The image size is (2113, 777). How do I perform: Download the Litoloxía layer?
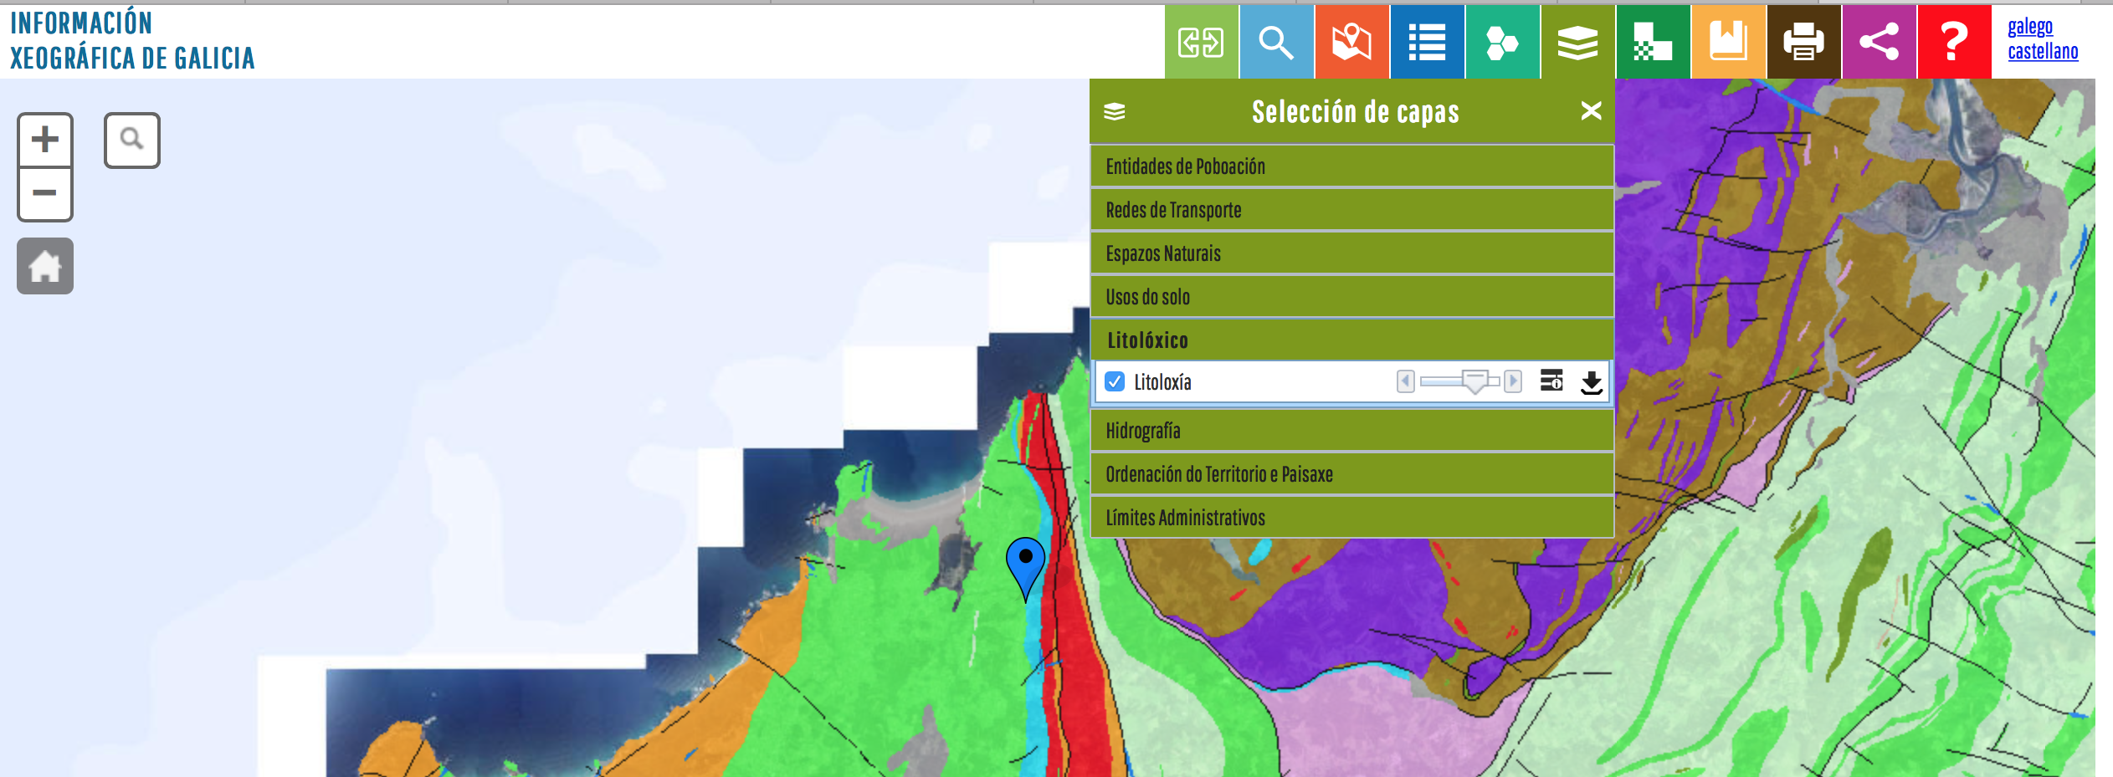click(x=1591, y=382)
